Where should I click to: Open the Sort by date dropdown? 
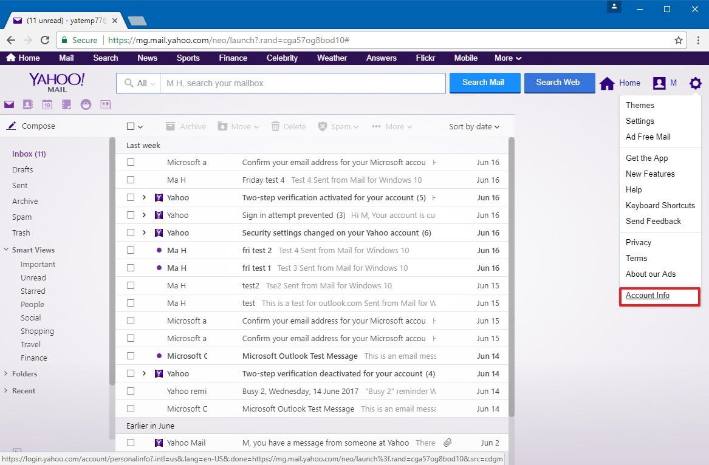pyautogui.click(x=474, y=126)
